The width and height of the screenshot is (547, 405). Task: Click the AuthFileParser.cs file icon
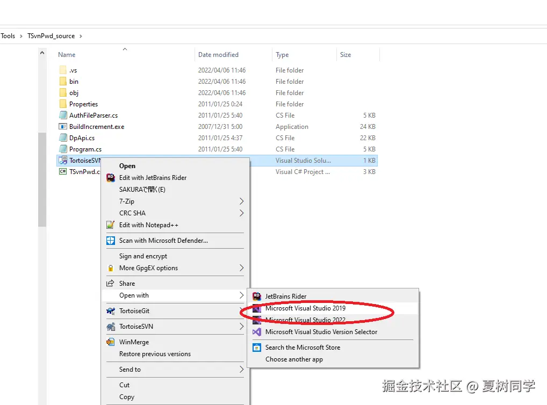click(x=63, y=115)
